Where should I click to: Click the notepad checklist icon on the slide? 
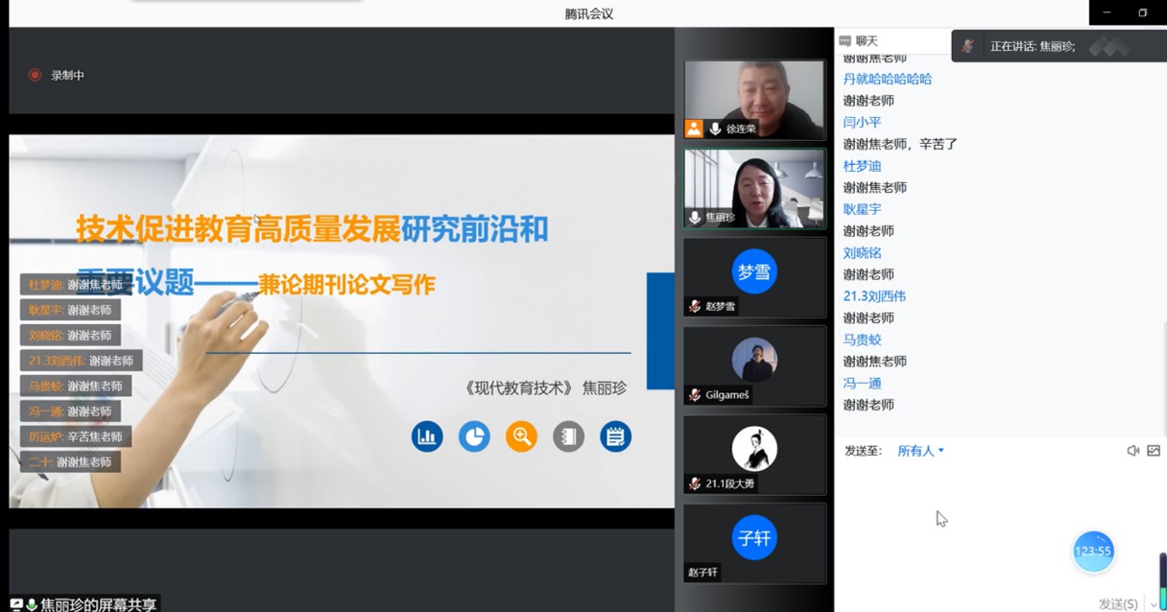tap(615, 436)
